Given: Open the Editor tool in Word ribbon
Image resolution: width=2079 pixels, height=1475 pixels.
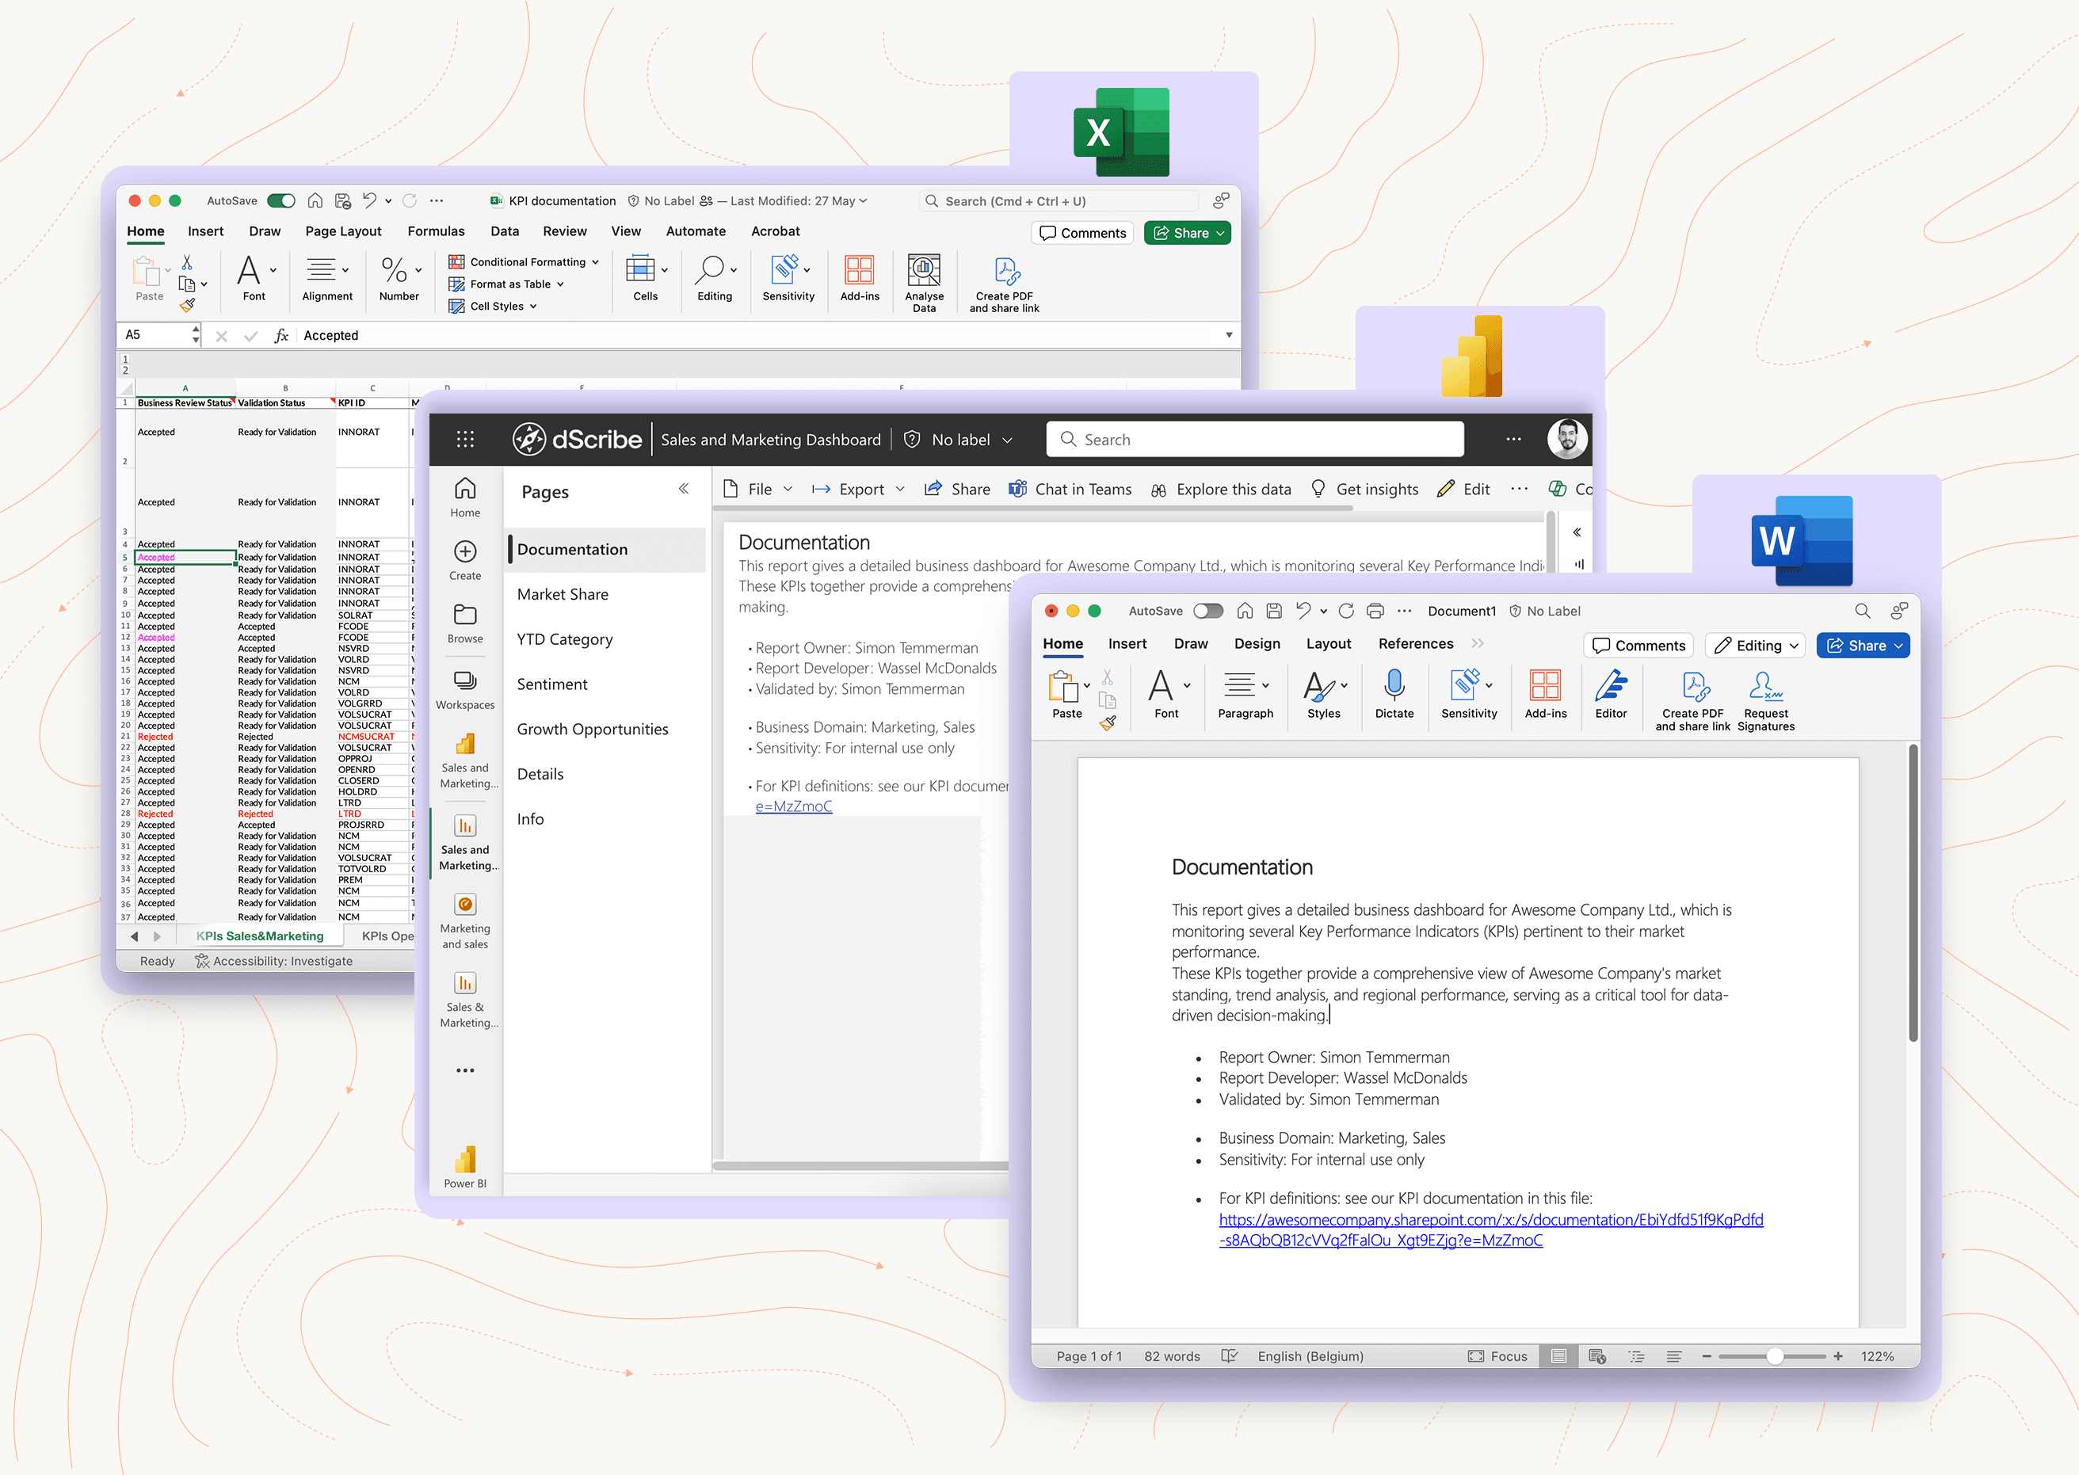Looking at the screenshot, I should click(x=1610, y=686).
